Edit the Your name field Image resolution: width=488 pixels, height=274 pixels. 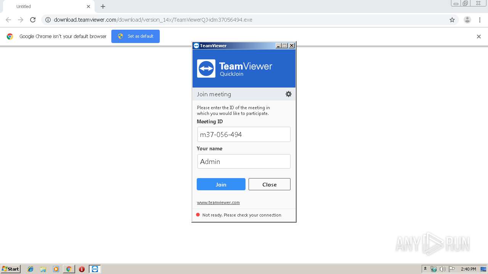[244, 161]
